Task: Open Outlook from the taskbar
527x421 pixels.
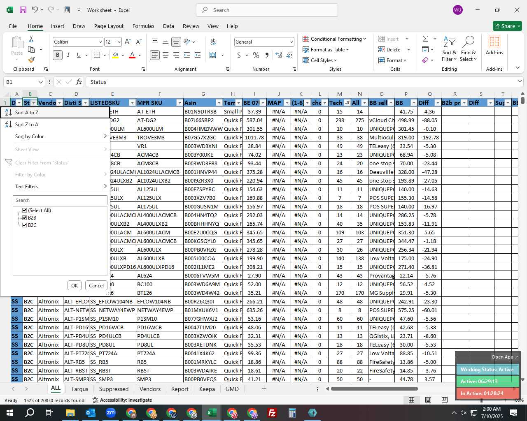Action: (91, 413)
